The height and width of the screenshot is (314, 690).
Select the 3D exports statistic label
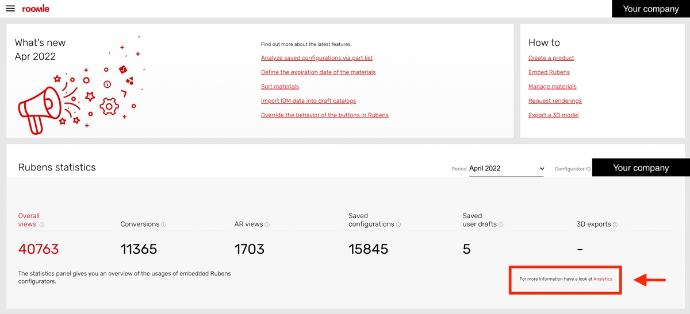594,224
